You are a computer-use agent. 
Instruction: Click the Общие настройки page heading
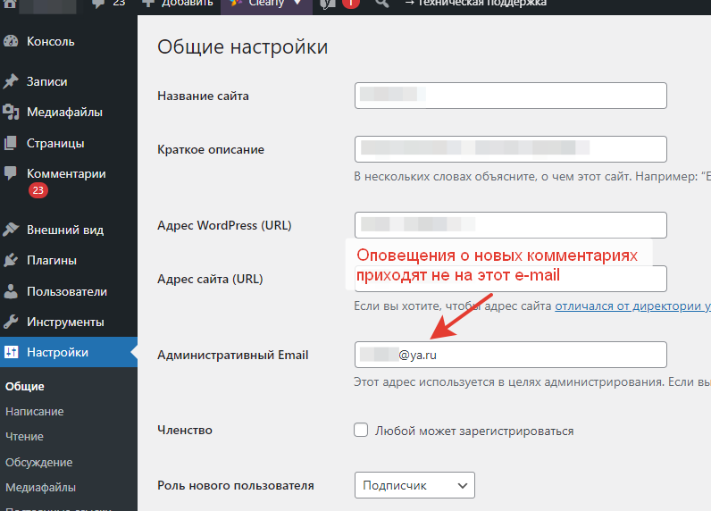click(x=243, y=47)
